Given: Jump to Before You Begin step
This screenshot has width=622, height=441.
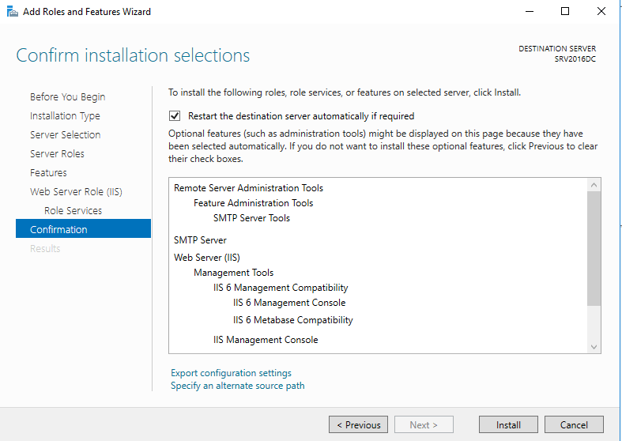Looking at the screenshot, I should [67, 97].
